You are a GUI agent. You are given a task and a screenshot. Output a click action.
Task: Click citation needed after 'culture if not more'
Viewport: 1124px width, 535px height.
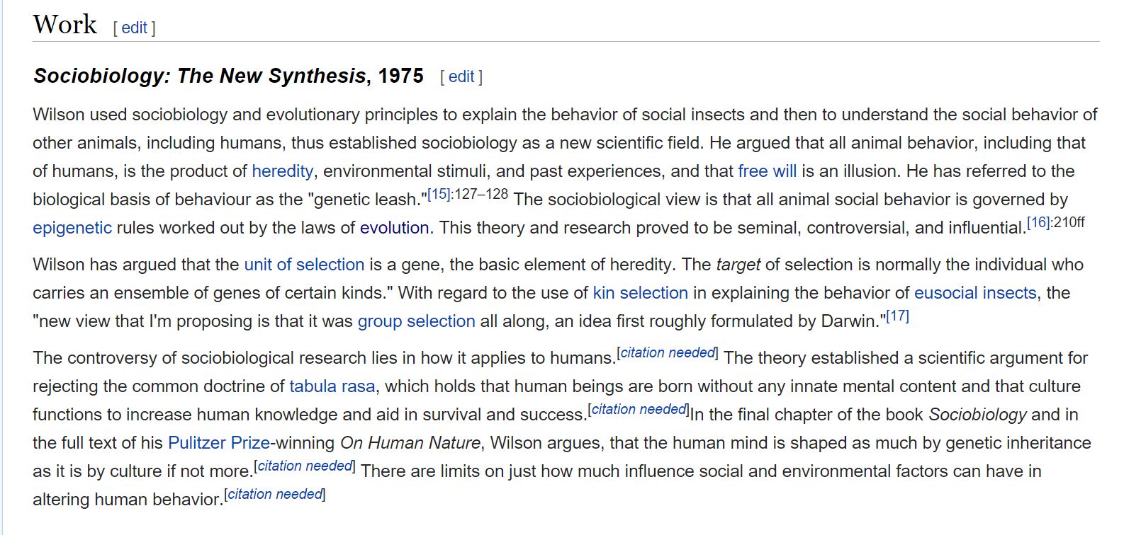tap(305, 466)
